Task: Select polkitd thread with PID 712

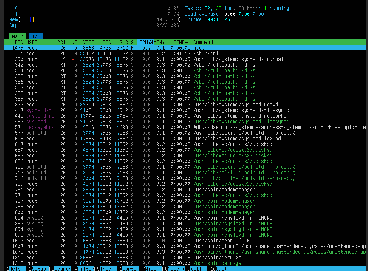Action: tap(185, 173)
